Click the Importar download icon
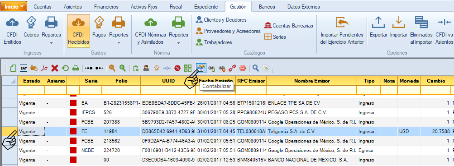 (398, 22)
